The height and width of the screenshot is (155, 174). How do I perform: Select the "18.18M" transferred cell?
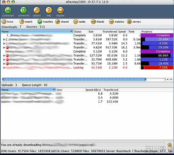pyautogui.click(x=112, y=64)
